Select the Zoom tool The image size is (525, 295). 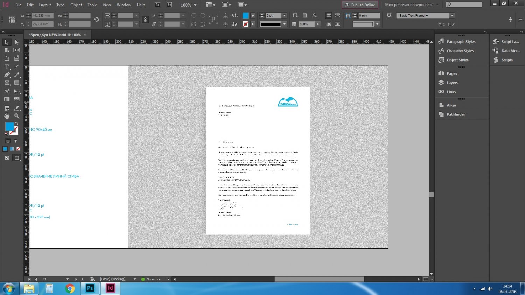coord(16,116)
